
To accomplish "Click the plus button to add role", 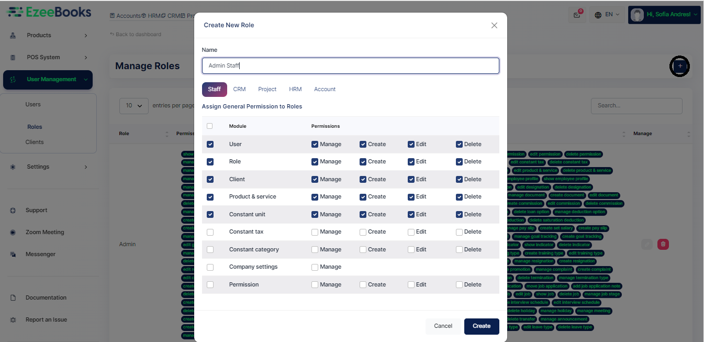I will click(679, 66).
